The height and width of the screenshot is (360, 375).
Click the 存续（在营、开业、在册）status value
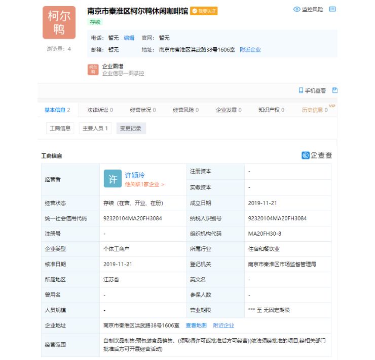[133, 203]
